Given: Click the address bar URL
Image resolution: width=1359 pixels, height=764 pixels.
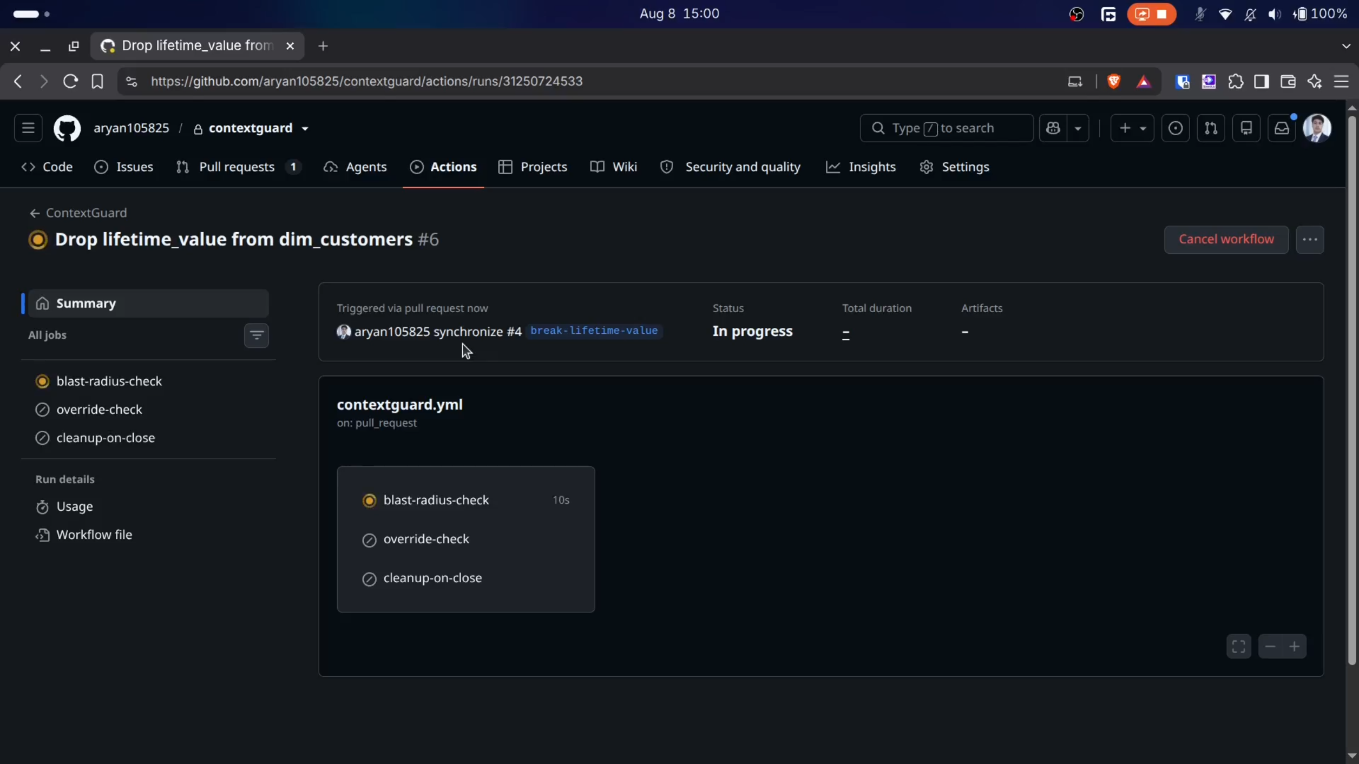Looking at the screenshot, I should (x=367, y=81).
